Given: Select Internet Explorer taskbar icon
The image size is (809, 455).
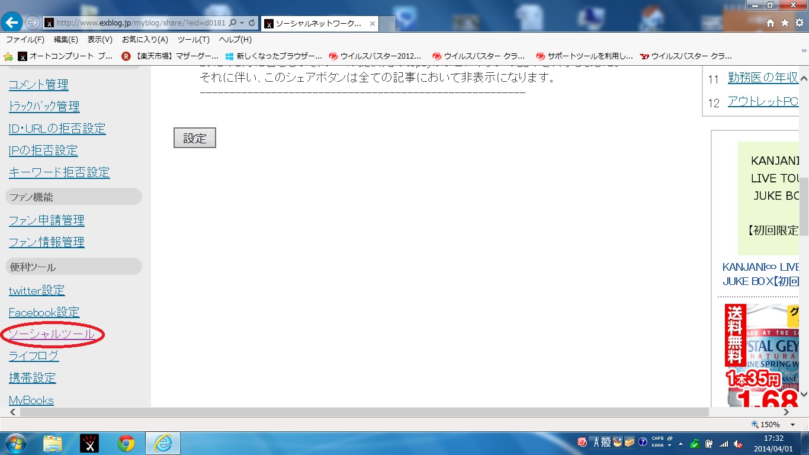Looking at the screenshot, I should click(x=162, y=443).
